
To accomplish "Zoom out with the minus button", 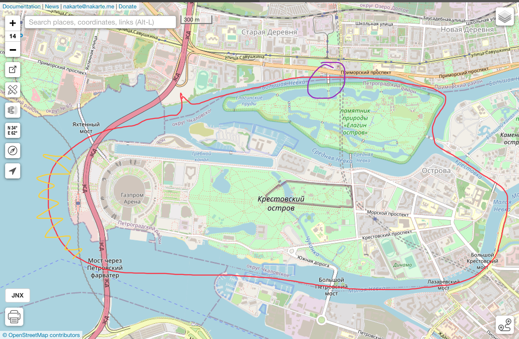I will (13, 50).
